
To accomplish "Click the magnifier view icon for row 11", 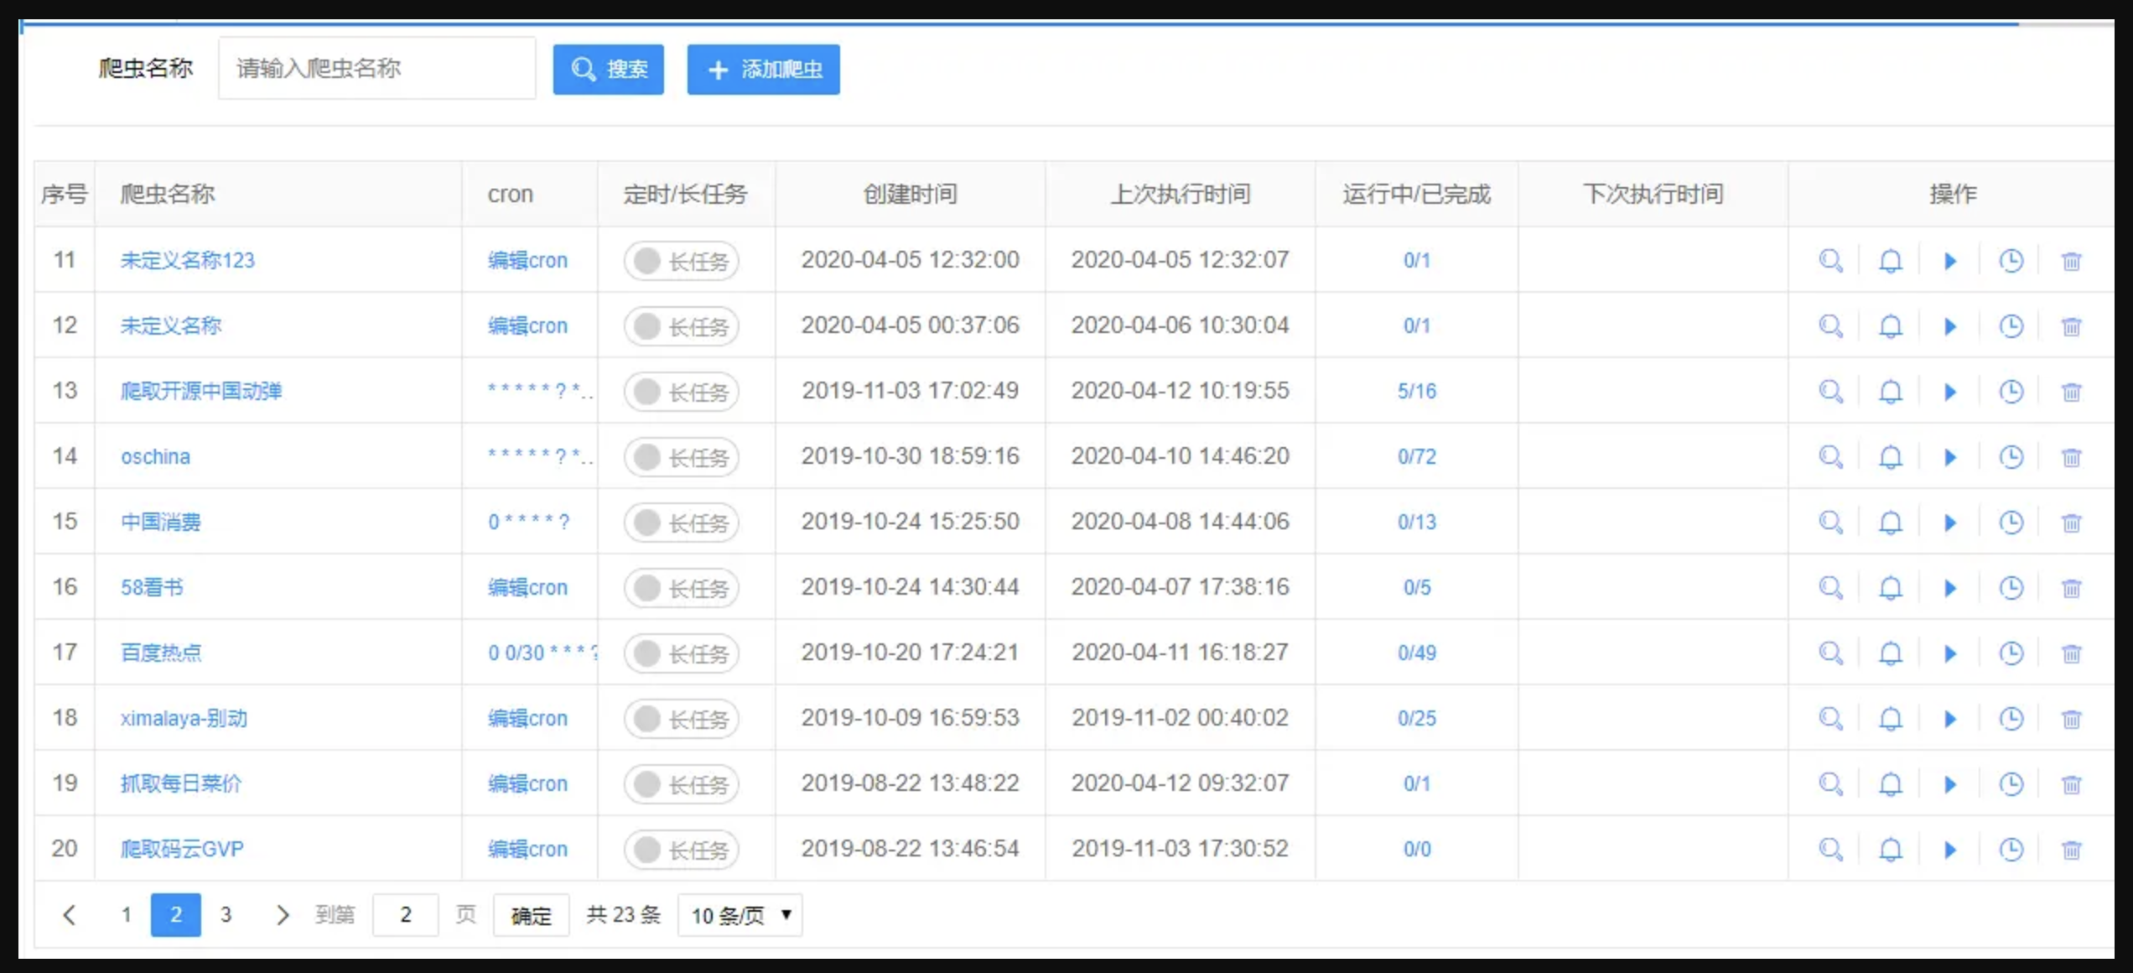I will click(1830, 261).
